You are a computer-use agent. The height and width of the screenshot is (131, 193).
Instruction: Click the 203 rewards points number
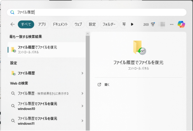coord(146,25)
